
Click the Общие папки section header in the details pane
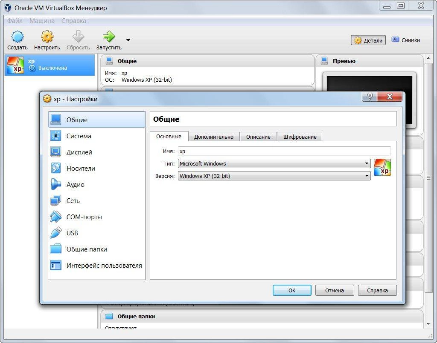262,316
